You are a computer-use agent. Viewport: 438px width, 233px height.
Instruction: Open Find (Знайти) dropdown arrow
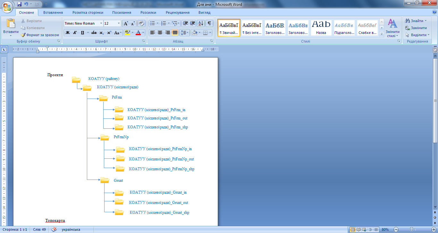point(425,21)
